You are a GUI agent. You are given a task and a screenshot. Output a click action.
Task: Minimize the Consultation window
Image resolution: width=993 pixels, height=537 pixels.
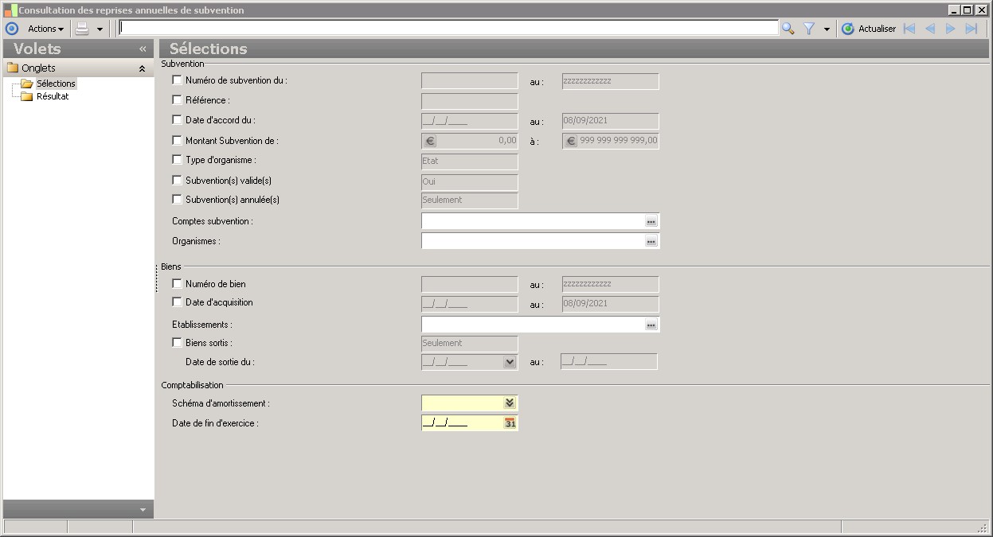(954, 10)
